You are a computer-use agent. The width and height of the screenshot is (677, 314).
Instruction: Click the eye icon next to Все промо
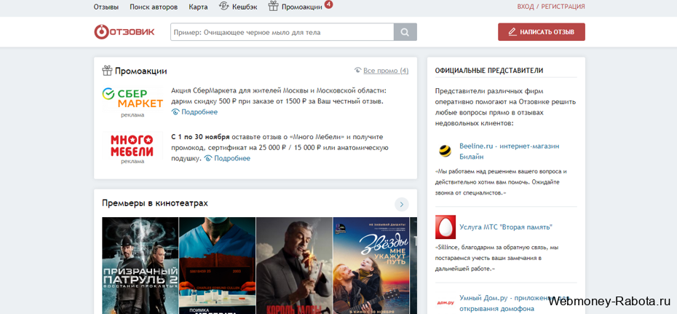coord(357,71)
